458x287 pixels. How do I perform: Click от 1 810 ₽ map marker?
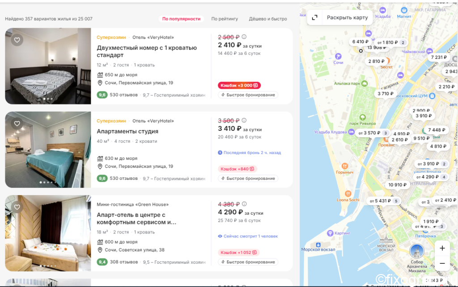[391, 42]
